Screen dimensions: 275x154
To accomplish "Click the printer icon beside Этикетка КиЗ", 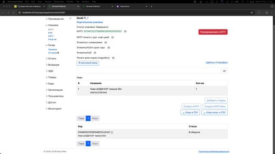I will (95, 53).
